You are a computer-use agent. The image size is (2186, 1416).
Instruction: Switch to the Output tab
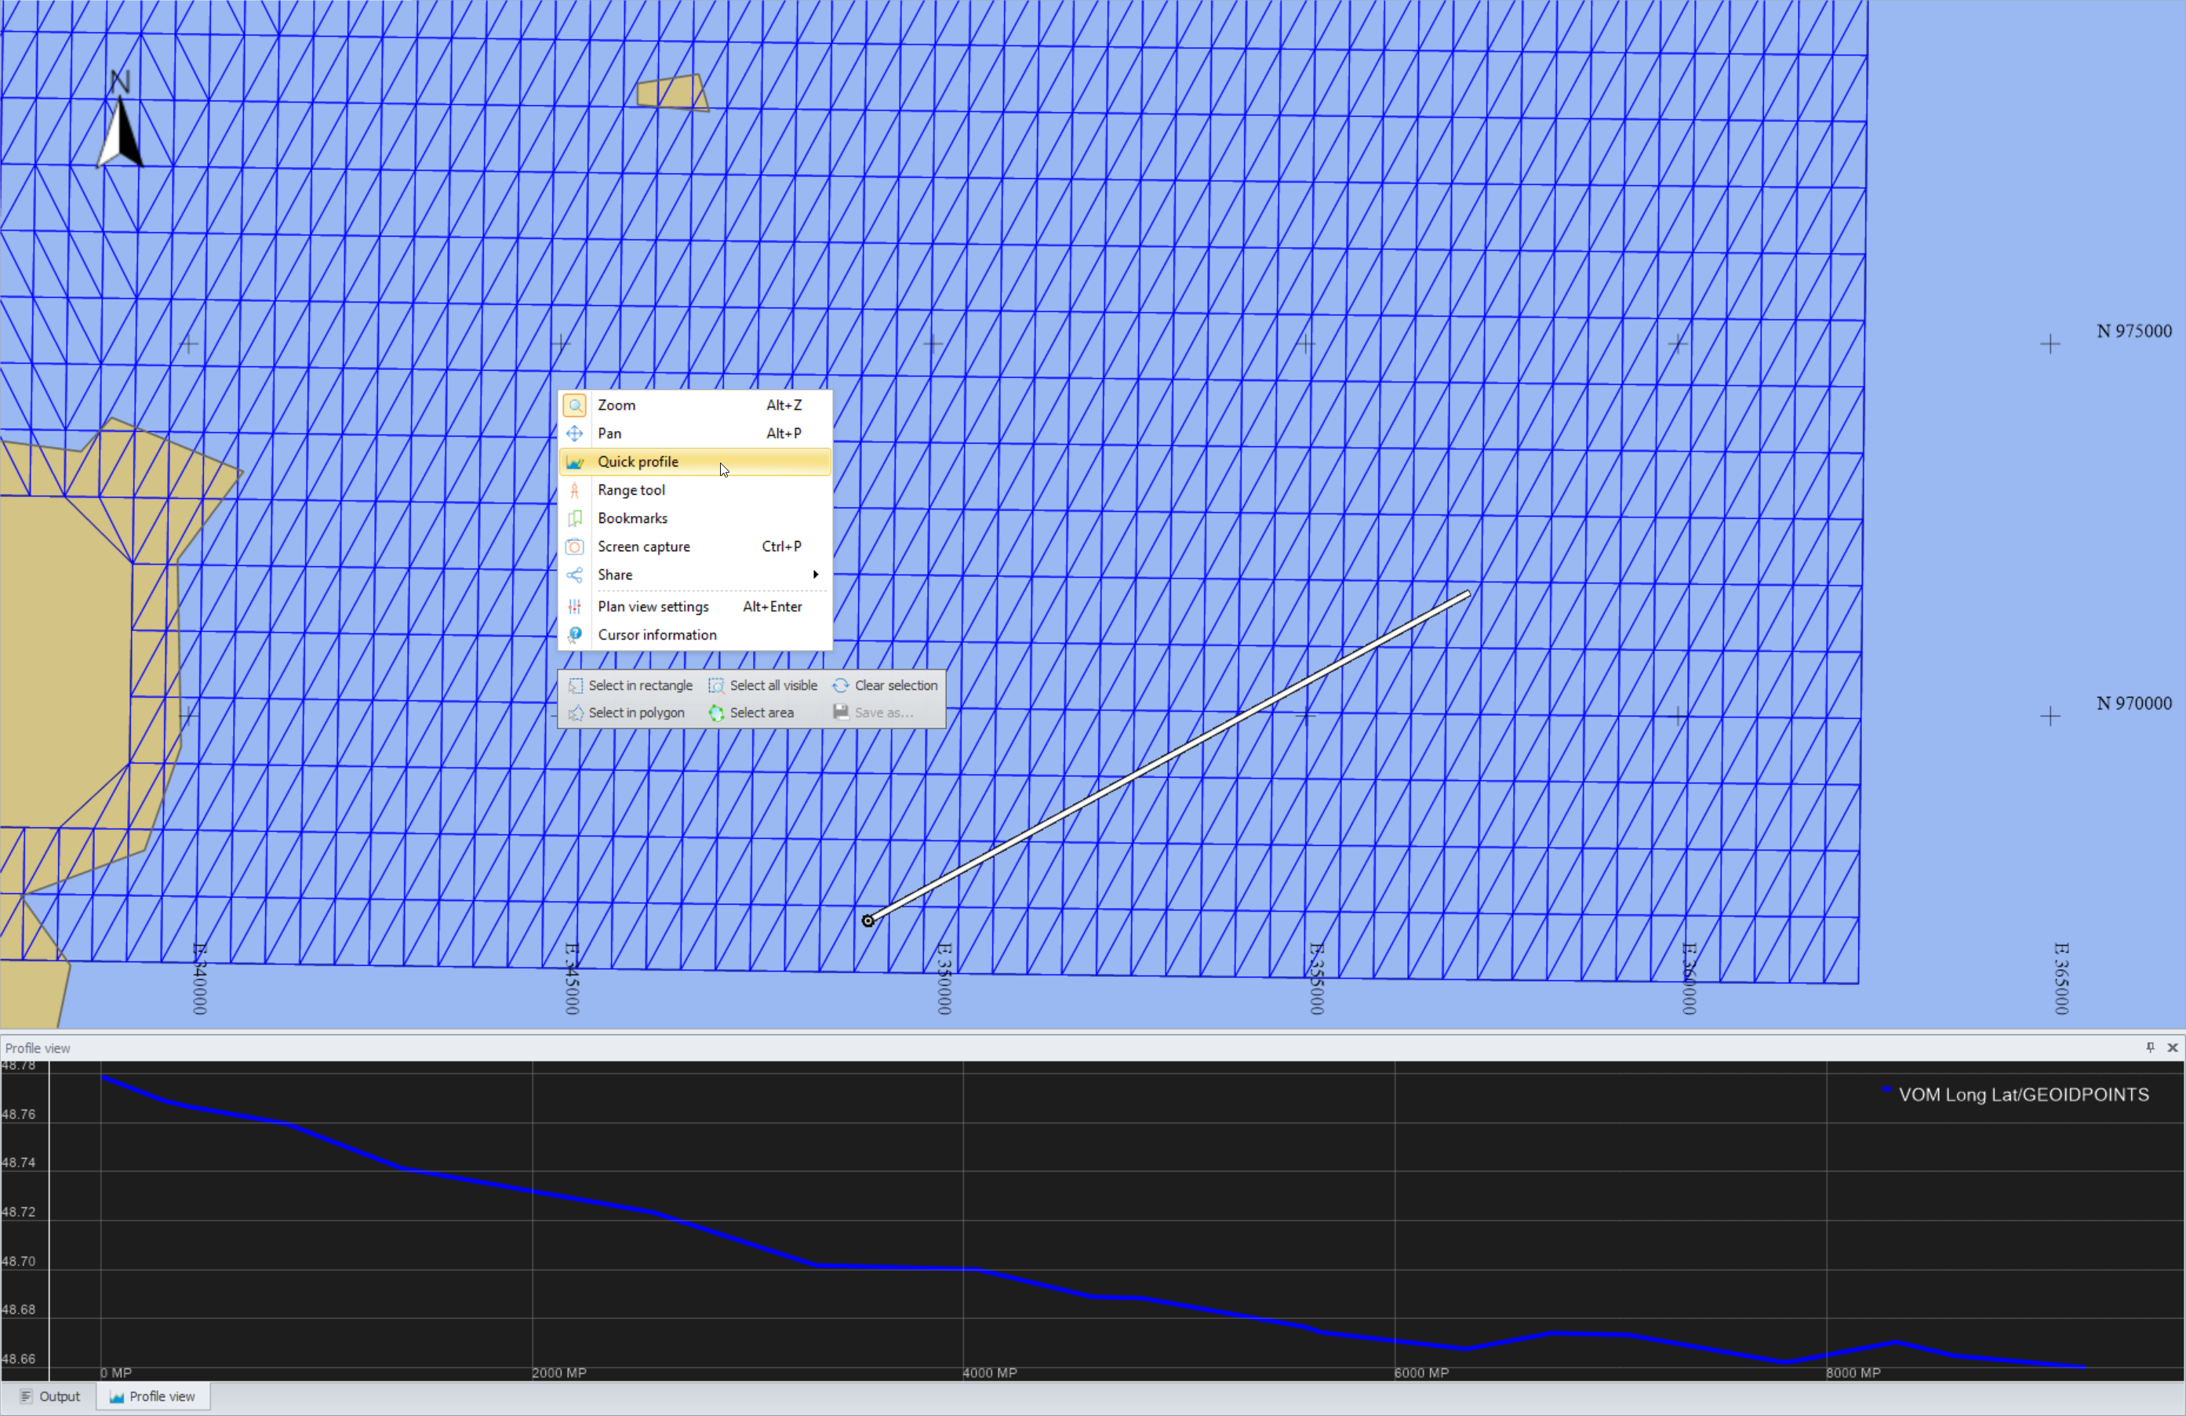point(50,1396)
